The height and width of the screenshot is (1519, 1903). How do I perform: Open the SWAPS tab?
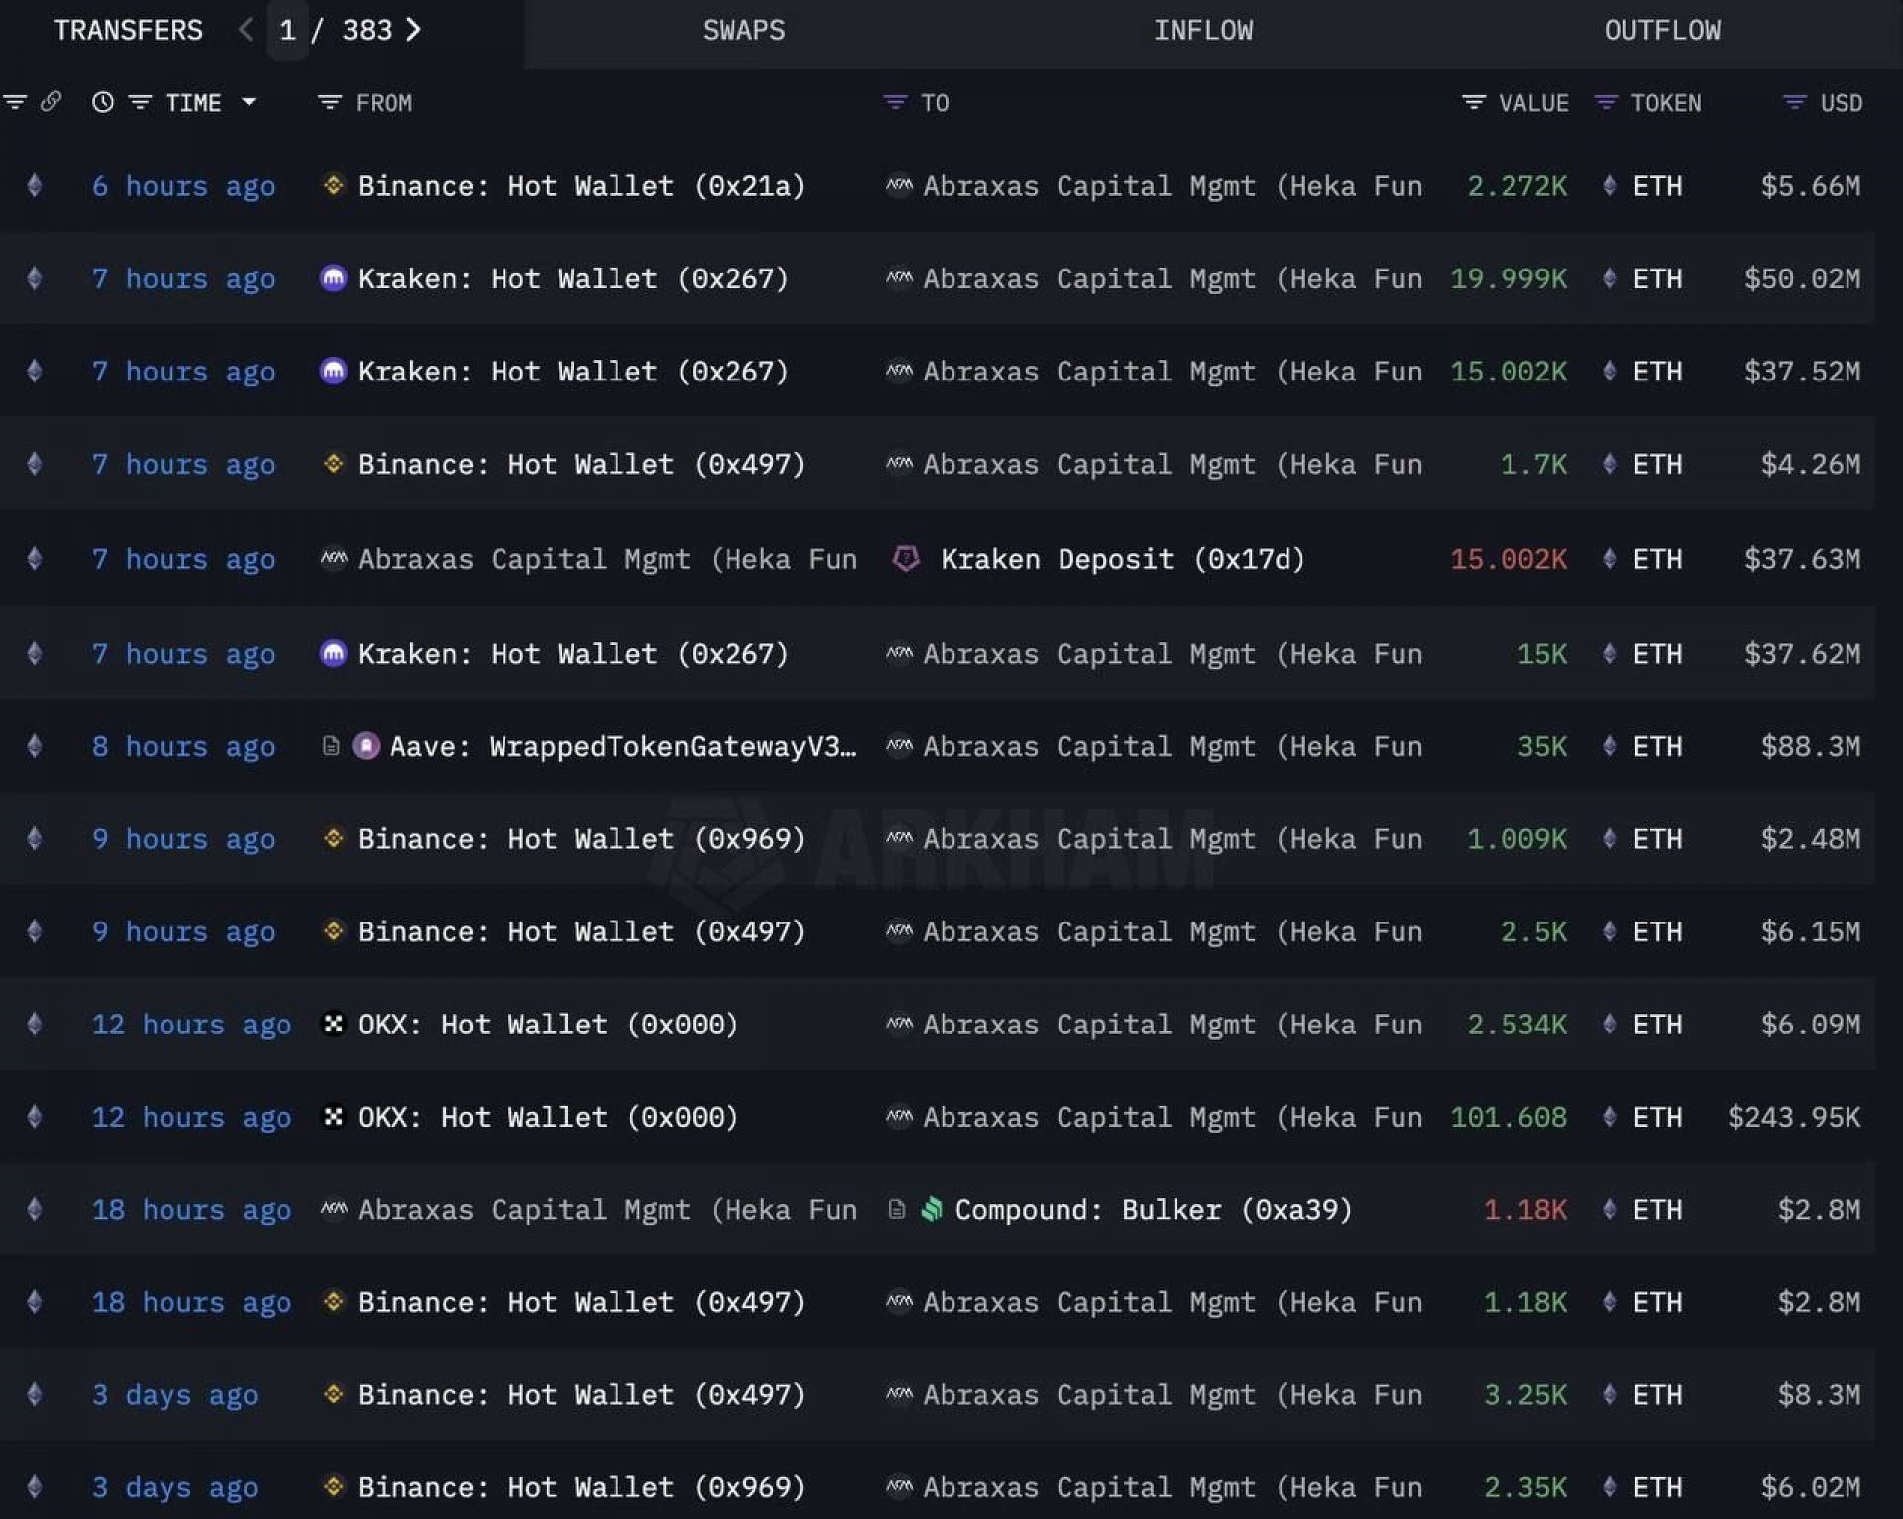click(x=743, y=31)
